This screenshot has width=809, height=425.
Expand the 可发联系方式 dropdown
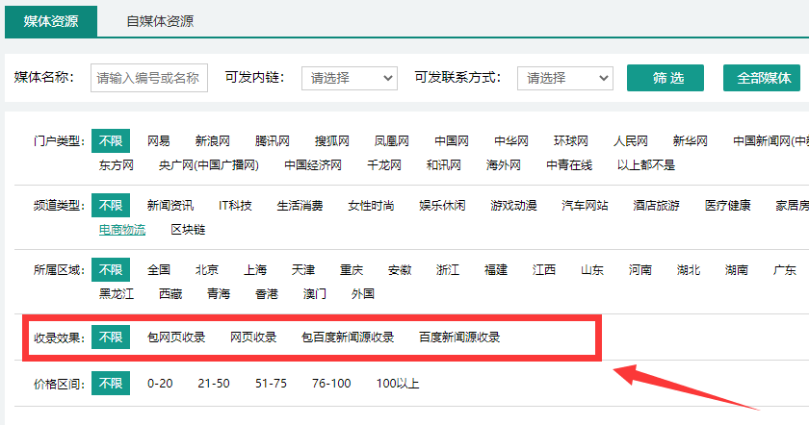pyautogui.click(x=565, y=78)
